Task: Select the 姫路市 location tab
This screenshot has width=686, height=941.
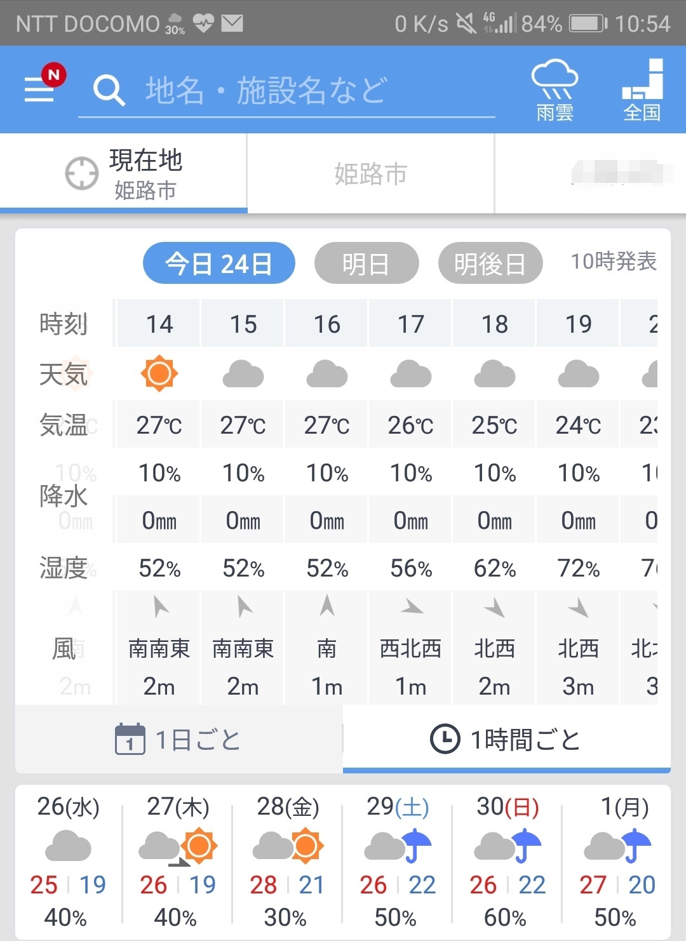Action: pos(370,173)
